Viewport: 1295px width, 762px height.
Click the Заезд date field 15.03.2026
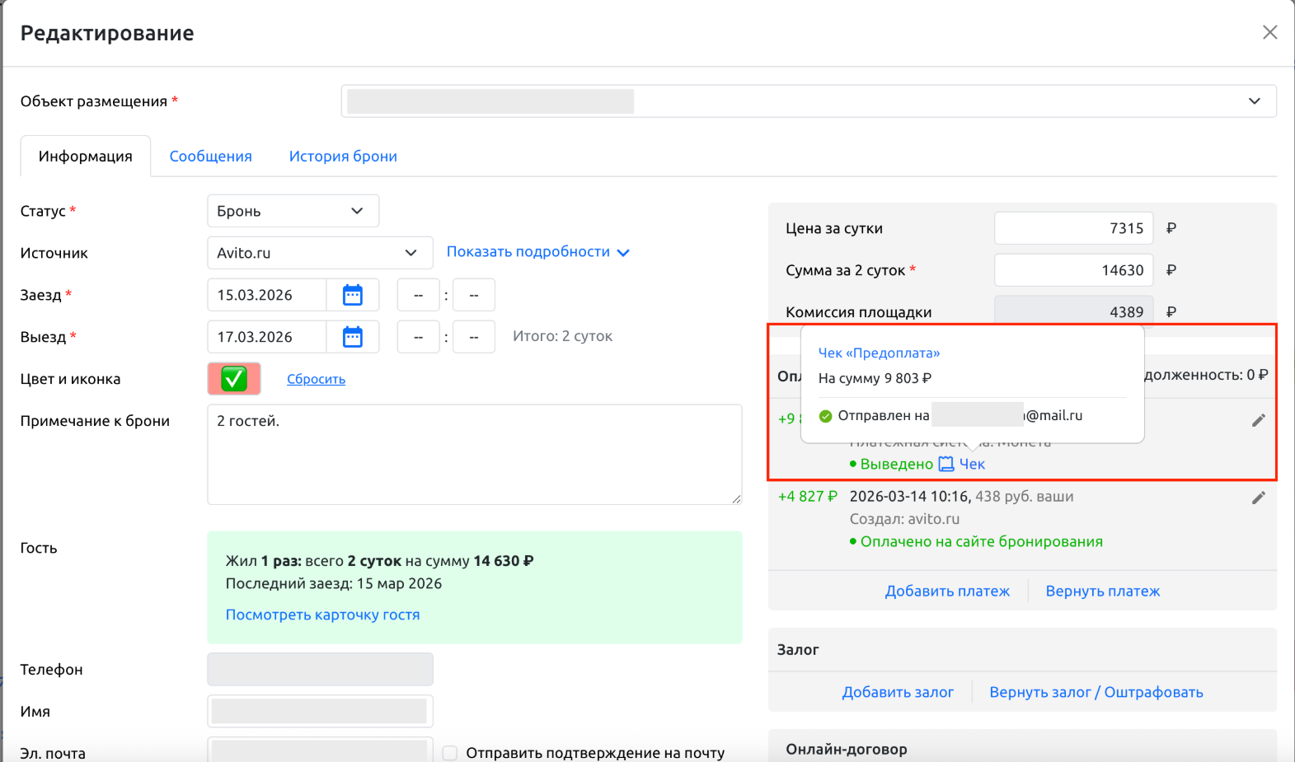pos(266,295)
